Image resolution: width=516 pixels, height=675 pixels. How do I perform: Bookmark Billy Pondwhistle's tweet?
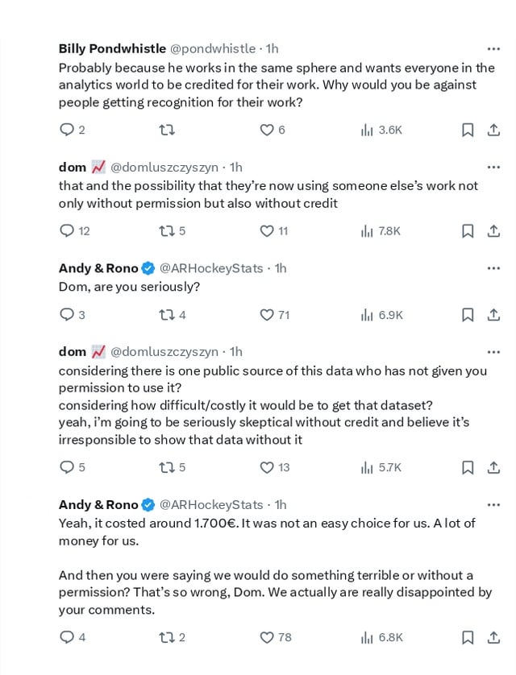467,130
